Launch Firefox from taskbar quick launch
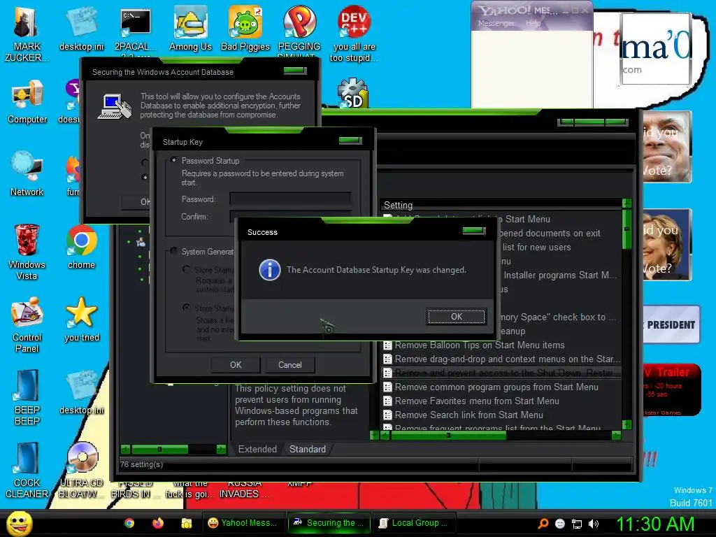Image resolution: width=716 pixels, height=537 pixels. [158, 523]
